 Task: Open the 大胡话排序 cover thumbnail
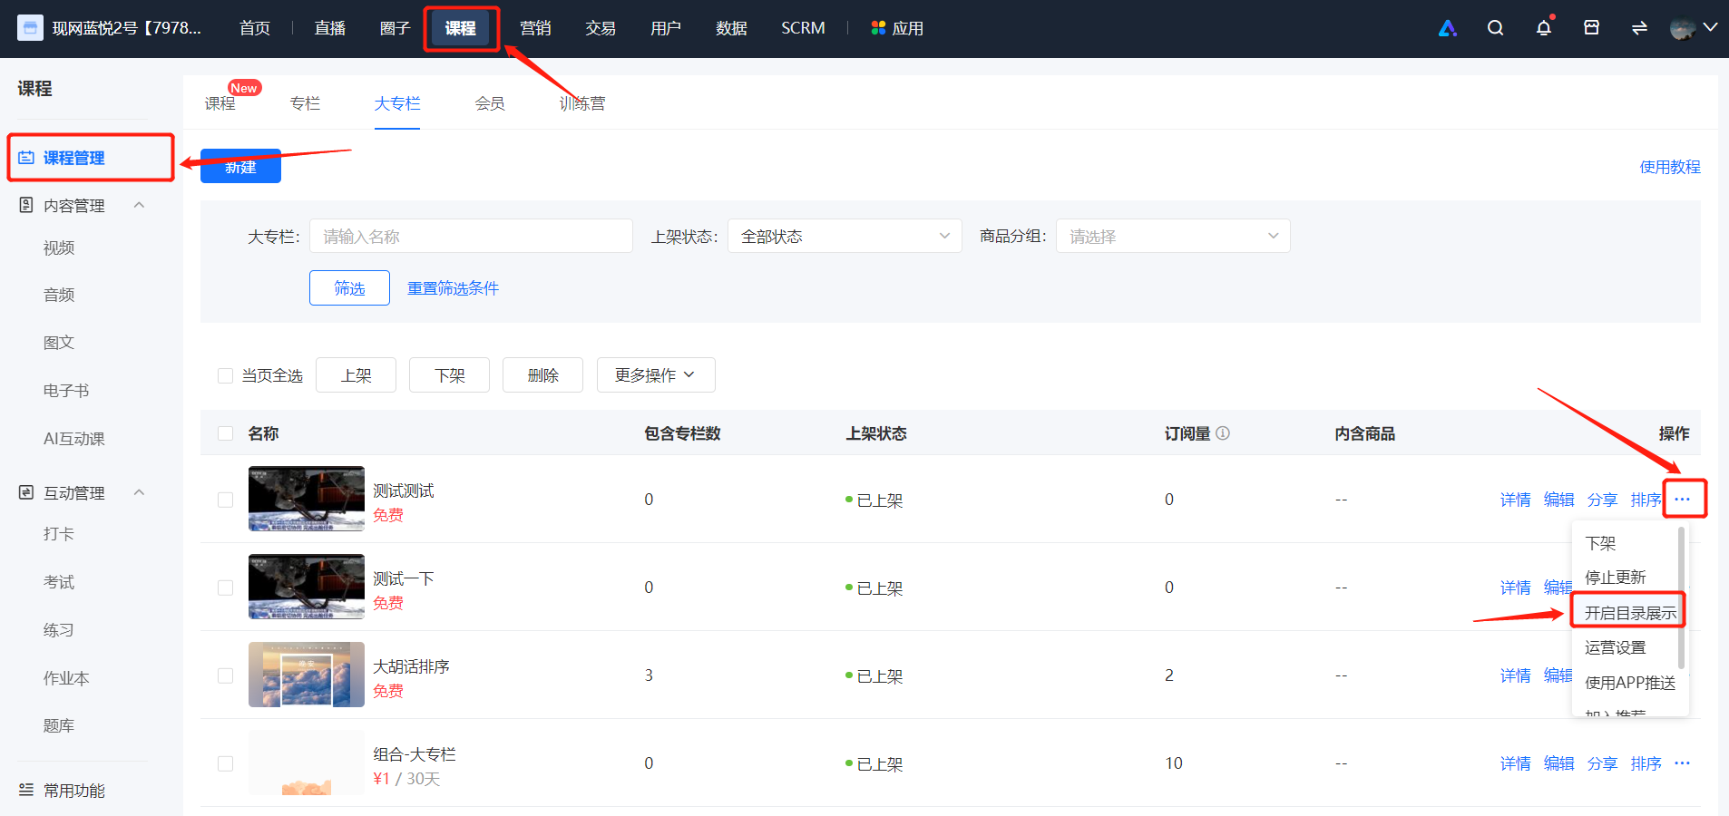click(307, 675)
